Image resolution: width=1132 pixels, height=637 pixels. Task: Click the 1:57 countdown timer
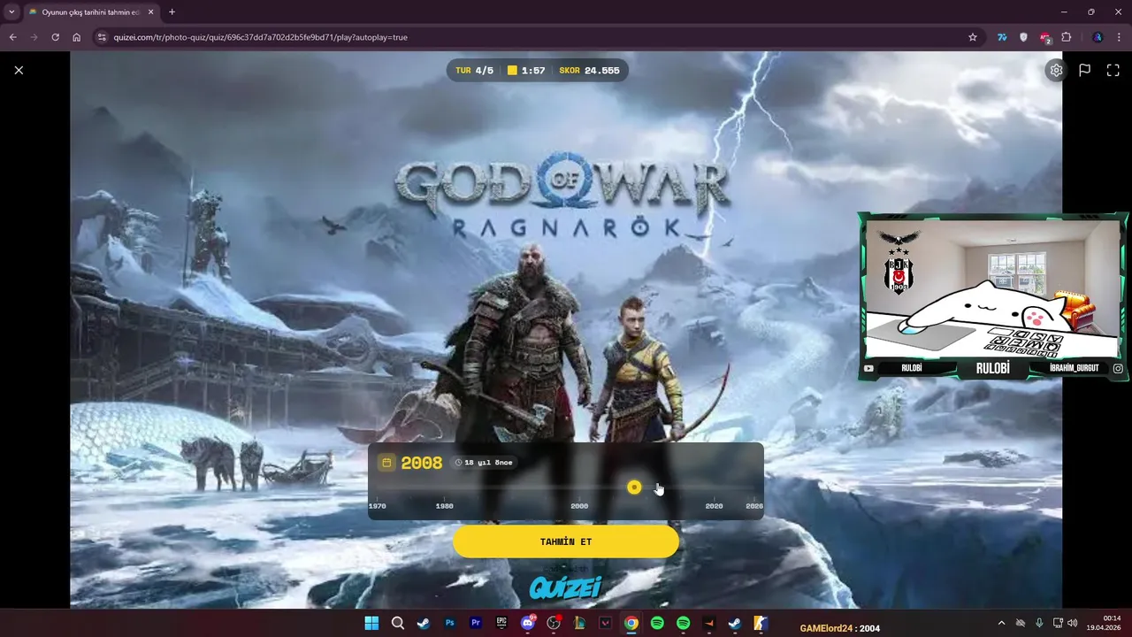(x=526, y=71)
